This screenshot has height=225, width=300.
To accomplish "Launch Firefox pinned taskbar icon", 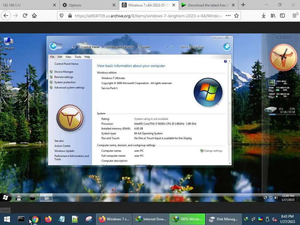I will pyautogui.click(x=48, y=219).
